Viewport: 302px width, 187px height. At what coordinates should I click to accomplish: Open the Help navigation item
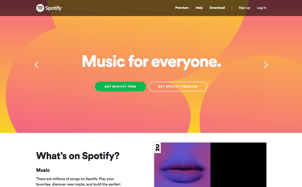point(199,8)
